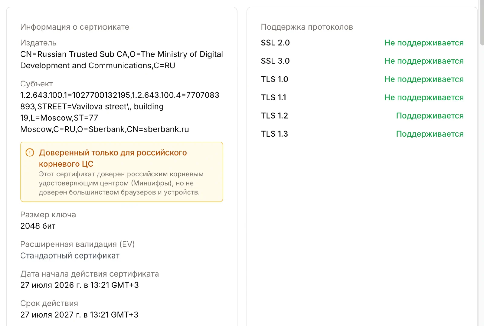Click the warning description about Минцифры
The height and width of the screenshot is (326, 484).
pos(121,183)
